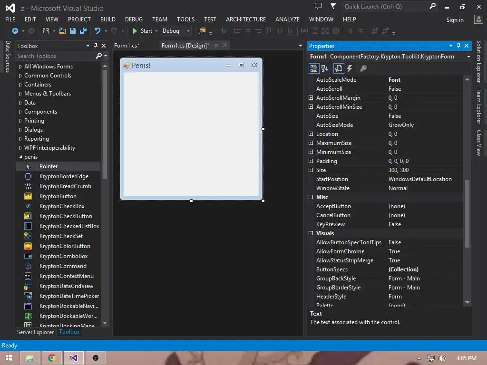The image size is (487, 365).
Task: Show Events with the lightning bolt icon
Action: (x=350, y=68)
